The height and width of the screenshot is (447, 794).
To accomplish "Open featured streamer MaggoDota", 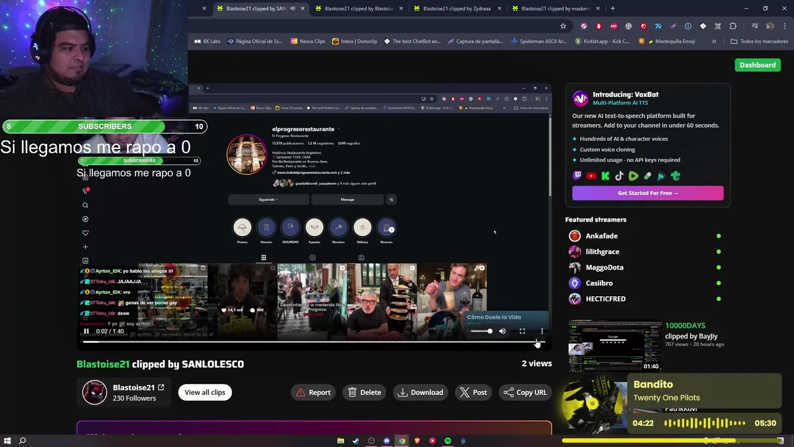I will (604, 268).
